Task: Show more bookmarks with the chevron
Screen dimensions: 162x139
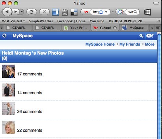Action: (x=158, y=21)
